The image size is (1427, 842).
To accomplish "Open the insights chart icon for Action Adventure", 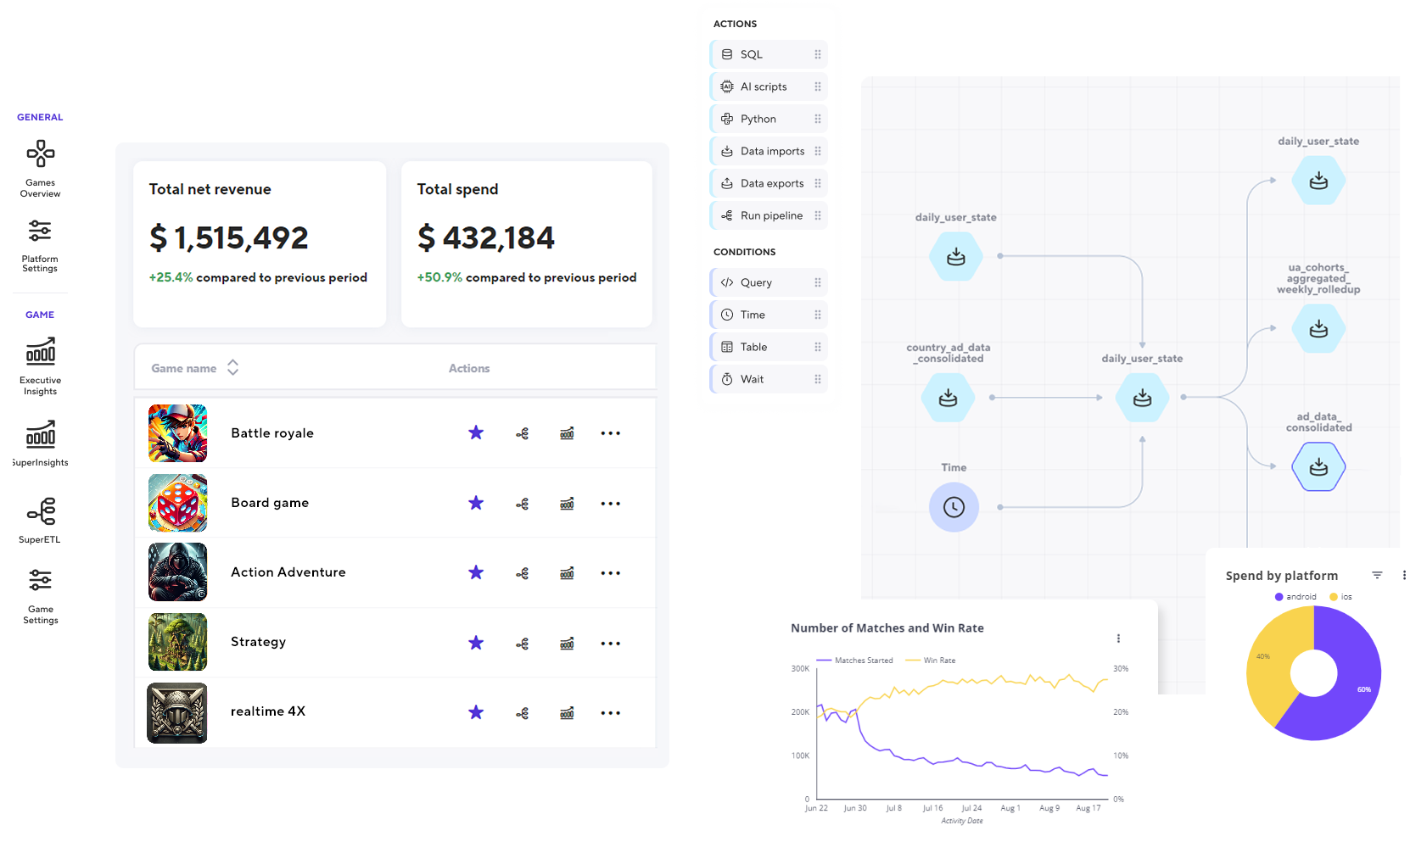I will [567, 574].
